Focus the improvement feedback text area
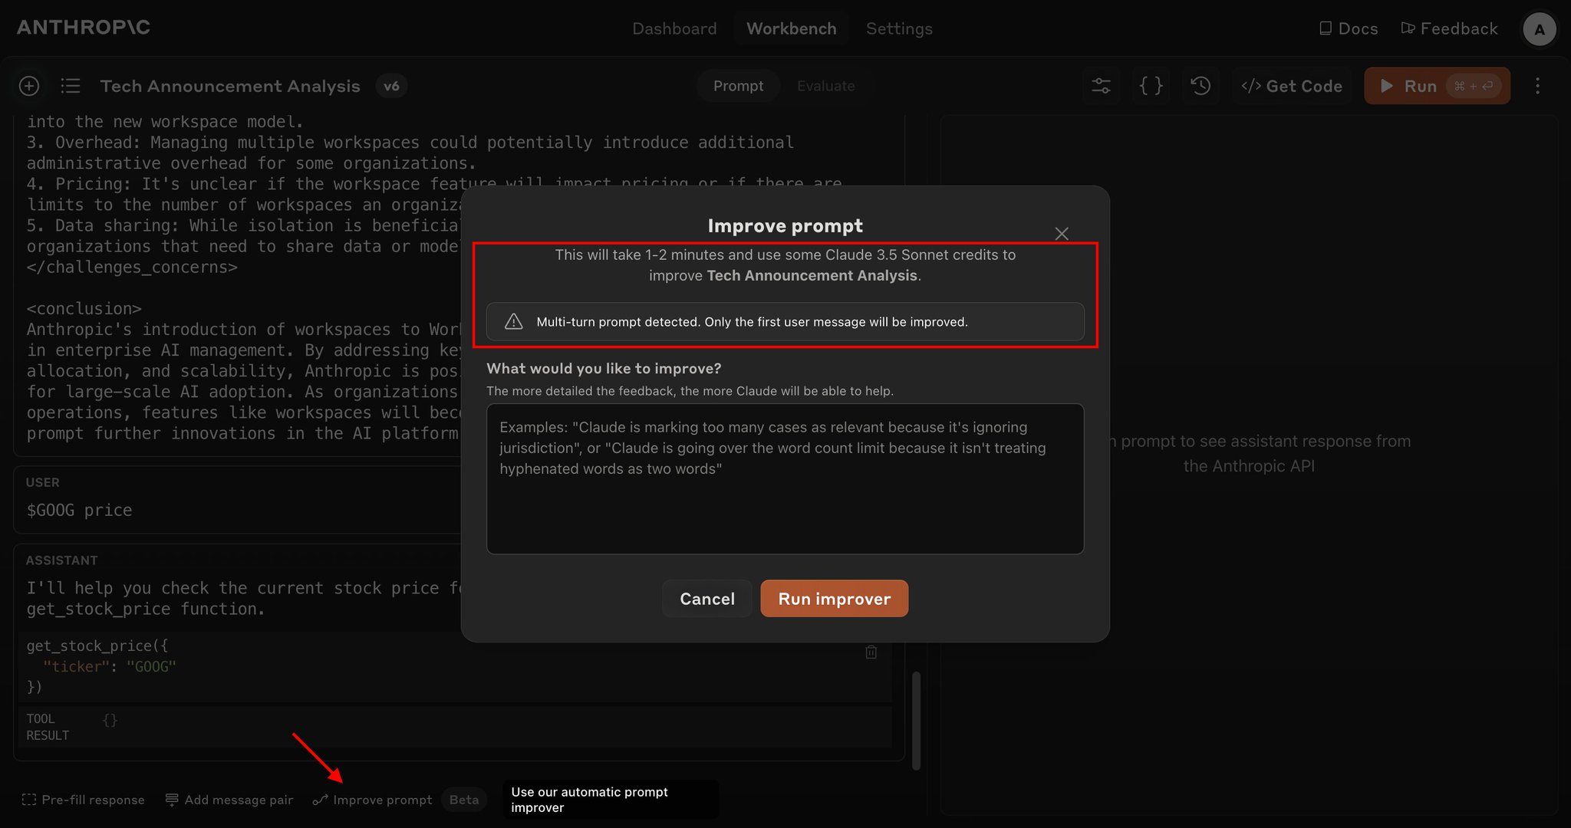Viewport: 1571px width, 828px height. tap(785, 479)
